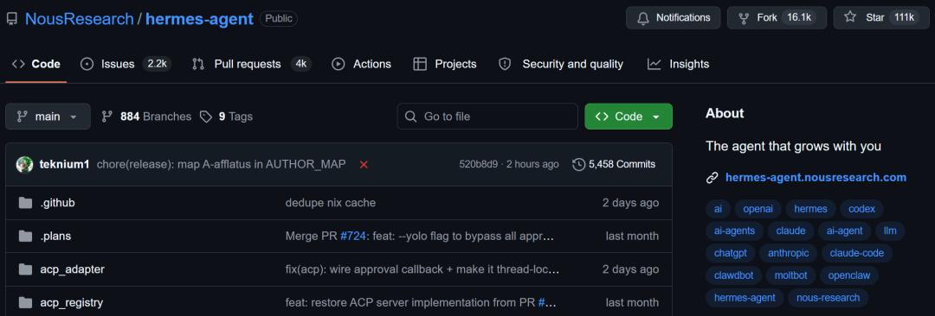Screen dimensions: 935x316
Task: Click the Issues circle-dot icon
Action: (x=87, y=64)
